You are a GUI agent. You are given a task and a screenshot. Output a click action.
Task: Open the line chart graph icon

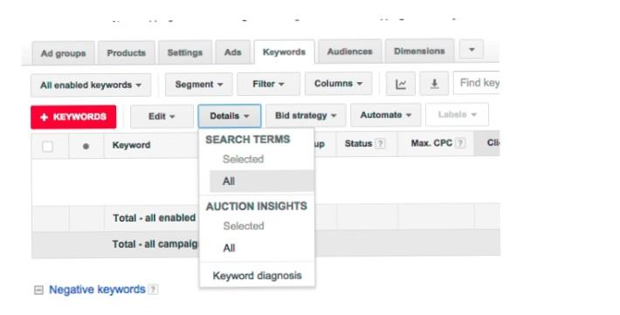pyautogui.click(x=401, y=84)
